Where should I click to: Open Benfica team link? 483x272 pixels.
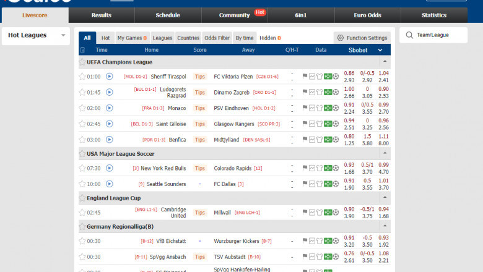coord(178,140)
